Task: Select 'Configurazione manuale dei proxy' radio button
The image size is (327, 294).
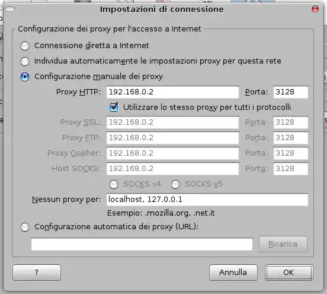Action: click(25, 77)
